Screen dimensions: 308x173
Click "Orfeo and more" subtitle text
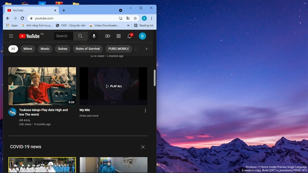click(89, 116)
